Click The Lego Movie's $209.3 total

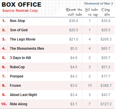[106, 39]
